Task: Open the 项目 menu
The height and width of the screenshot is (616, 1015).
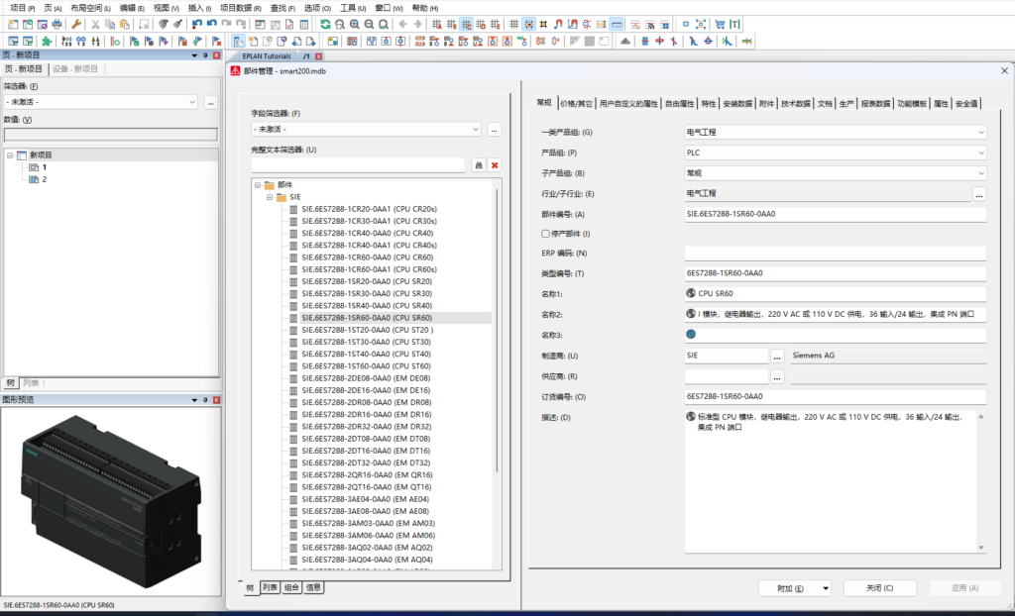Action: (22, 8)
